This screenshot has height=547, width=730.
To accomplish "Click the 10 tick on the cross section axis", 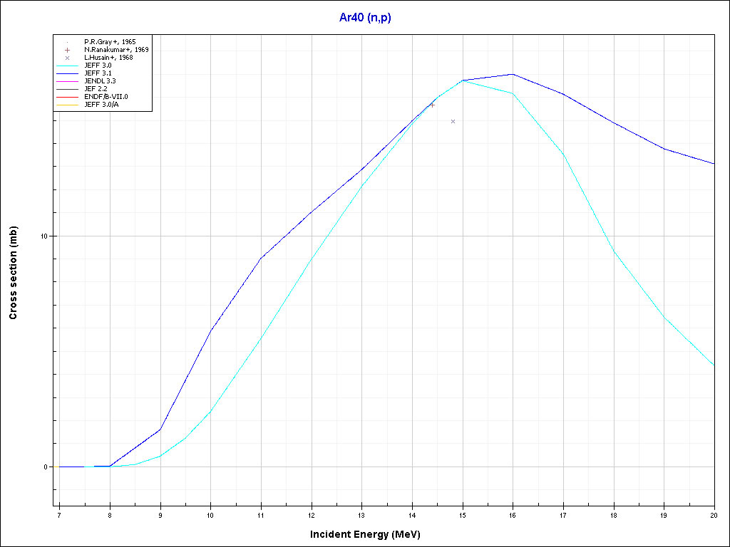I will click(44, 236).
